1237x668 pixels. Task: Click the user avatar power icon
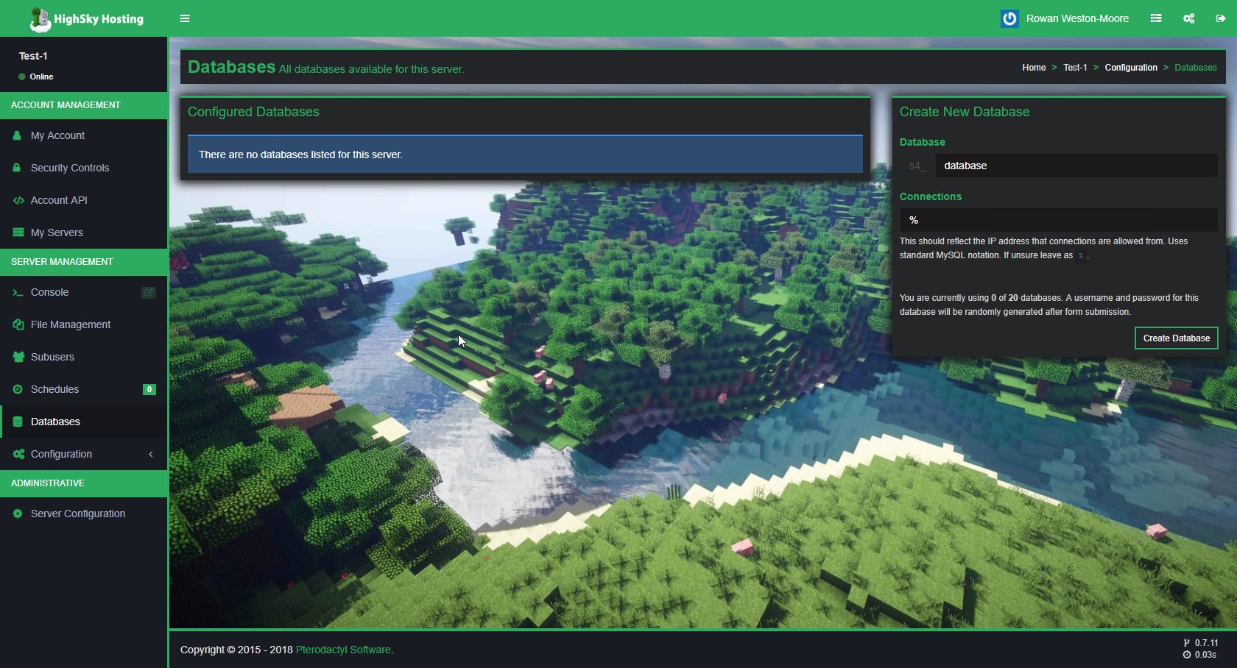click(x=1009, y=18)
